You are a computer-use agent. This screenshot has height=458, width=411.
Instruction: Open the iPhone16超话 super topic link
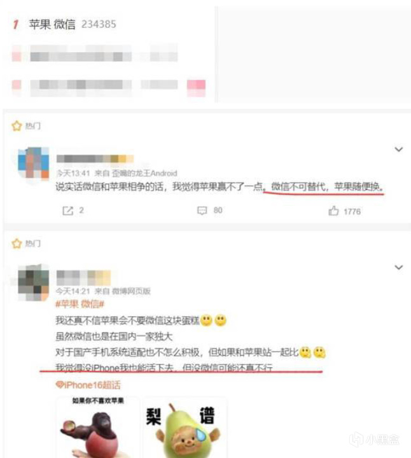pyautogui.click(x=88, y=385)
